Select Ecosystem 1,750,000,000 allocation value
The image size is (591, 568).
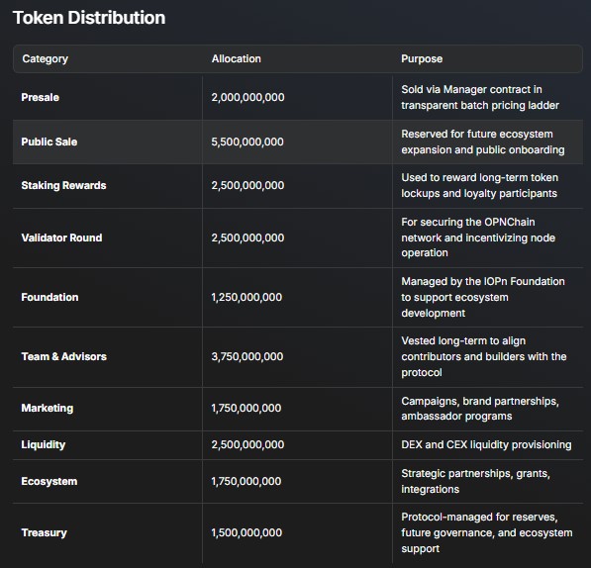pos(246,481)
